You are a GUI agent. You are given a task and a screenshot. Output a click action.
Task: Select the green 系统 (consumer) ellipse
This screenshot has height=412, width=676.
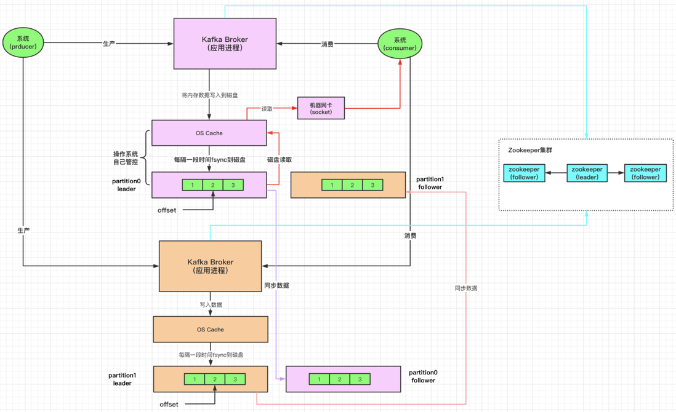(400, 44)
